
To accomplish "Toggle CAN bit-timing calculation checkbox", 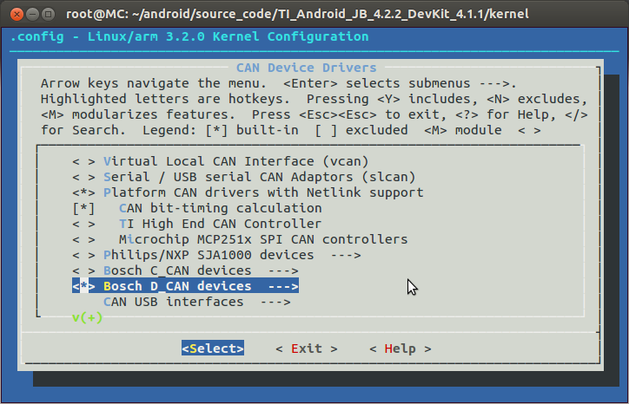I will [x=83, y=208].
